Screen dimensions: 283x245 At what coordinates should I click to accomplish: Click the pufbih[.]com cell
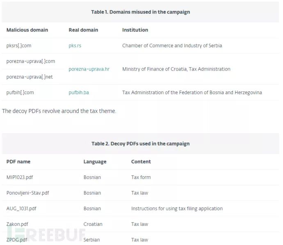tap(20, 93)
